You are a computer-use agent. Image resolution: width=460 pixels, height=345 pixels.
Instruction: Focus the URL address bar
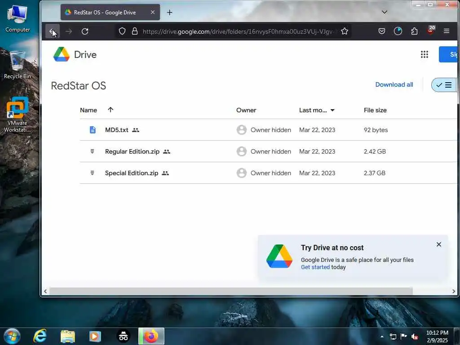pyautogui.click(x=238, y=31)
